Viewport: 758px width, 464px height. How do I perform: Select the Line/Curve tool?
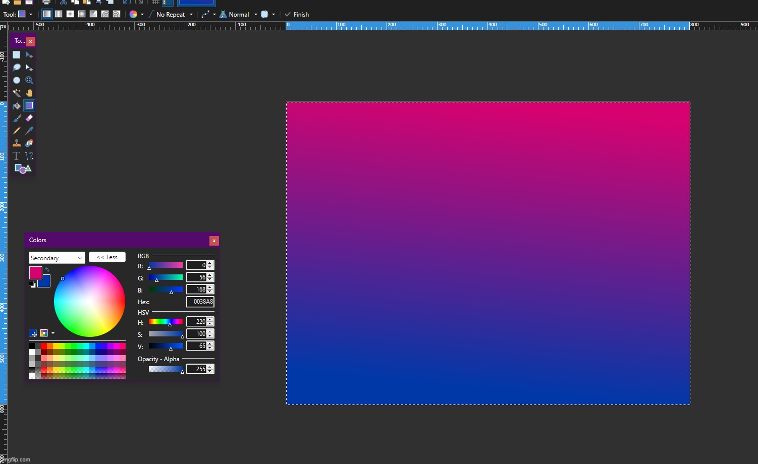pyautogui.click(x=29, y=156)
